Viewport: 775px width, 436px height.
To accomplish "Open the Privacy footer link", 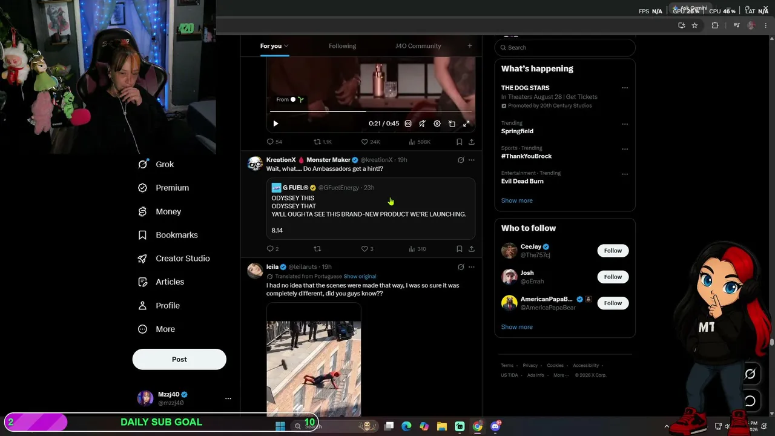I will [x=530, y=366].
